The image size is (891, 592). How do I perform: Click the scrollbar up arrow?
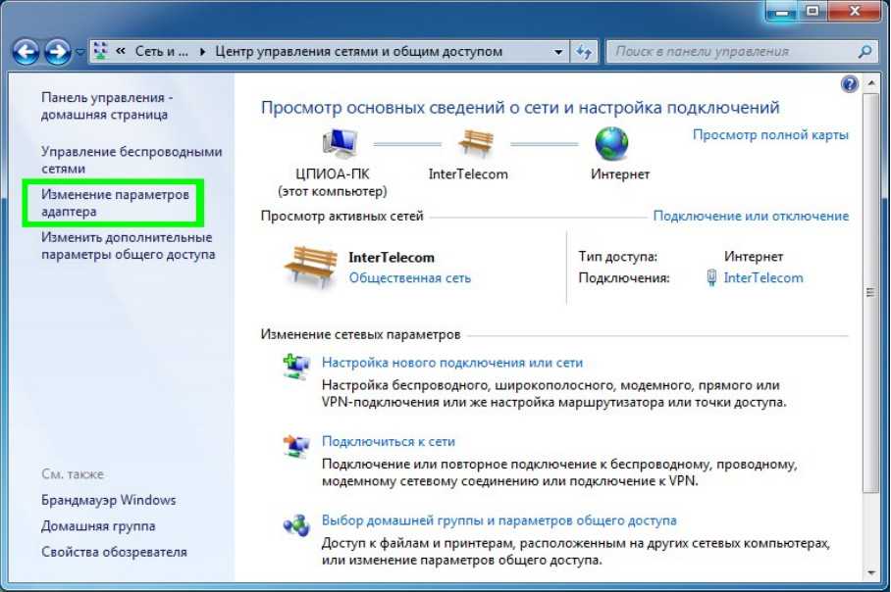point(871,83)
